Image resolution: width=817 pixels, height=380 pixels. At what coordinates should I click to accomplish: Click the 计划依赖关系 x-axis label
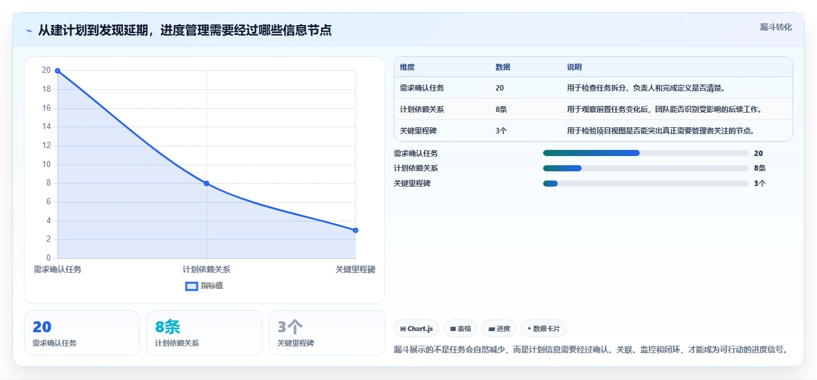click(207, 269)
